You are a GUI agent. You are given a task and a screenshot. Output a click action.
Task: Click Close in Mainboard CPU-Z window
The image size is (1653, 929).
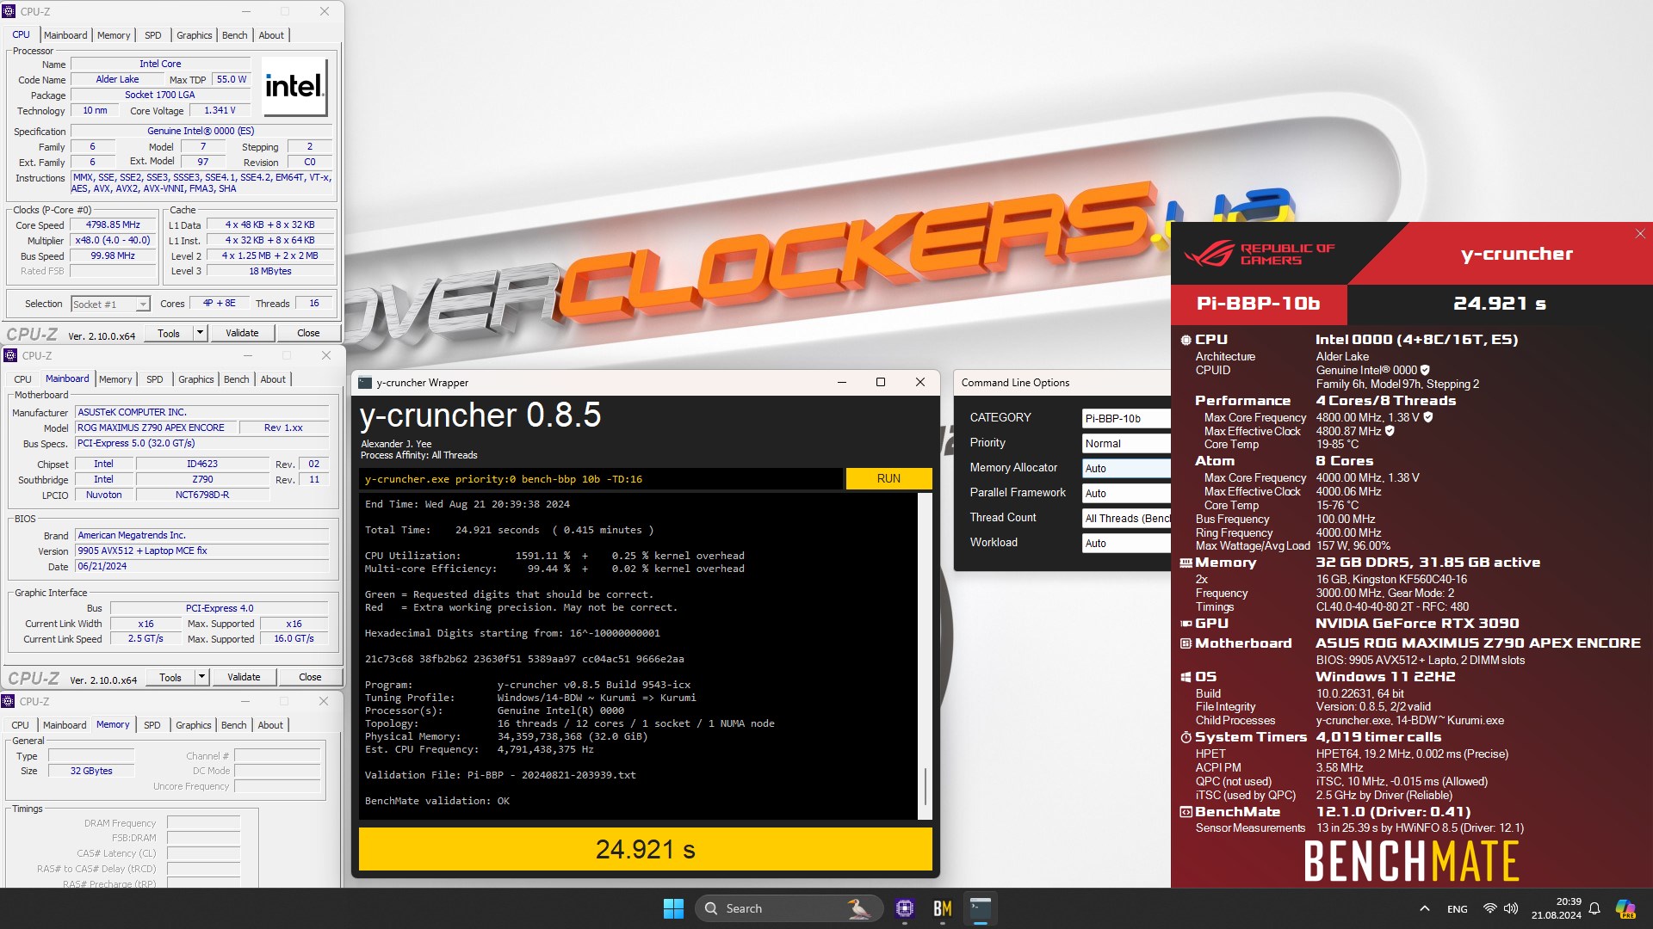pos(310,677)
